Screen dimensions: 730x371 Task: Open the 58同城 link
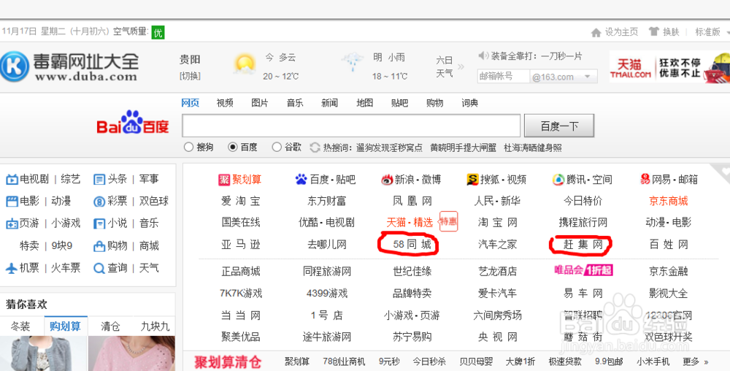click(412, 245)
